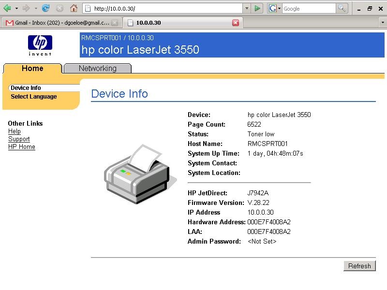Restore down the browser window
The height and width of the screenshot is (290, 387).
point(370,9)
